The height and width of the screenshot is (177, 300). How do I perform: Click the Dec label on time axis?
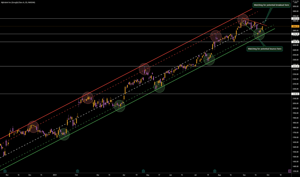point(30,175)
